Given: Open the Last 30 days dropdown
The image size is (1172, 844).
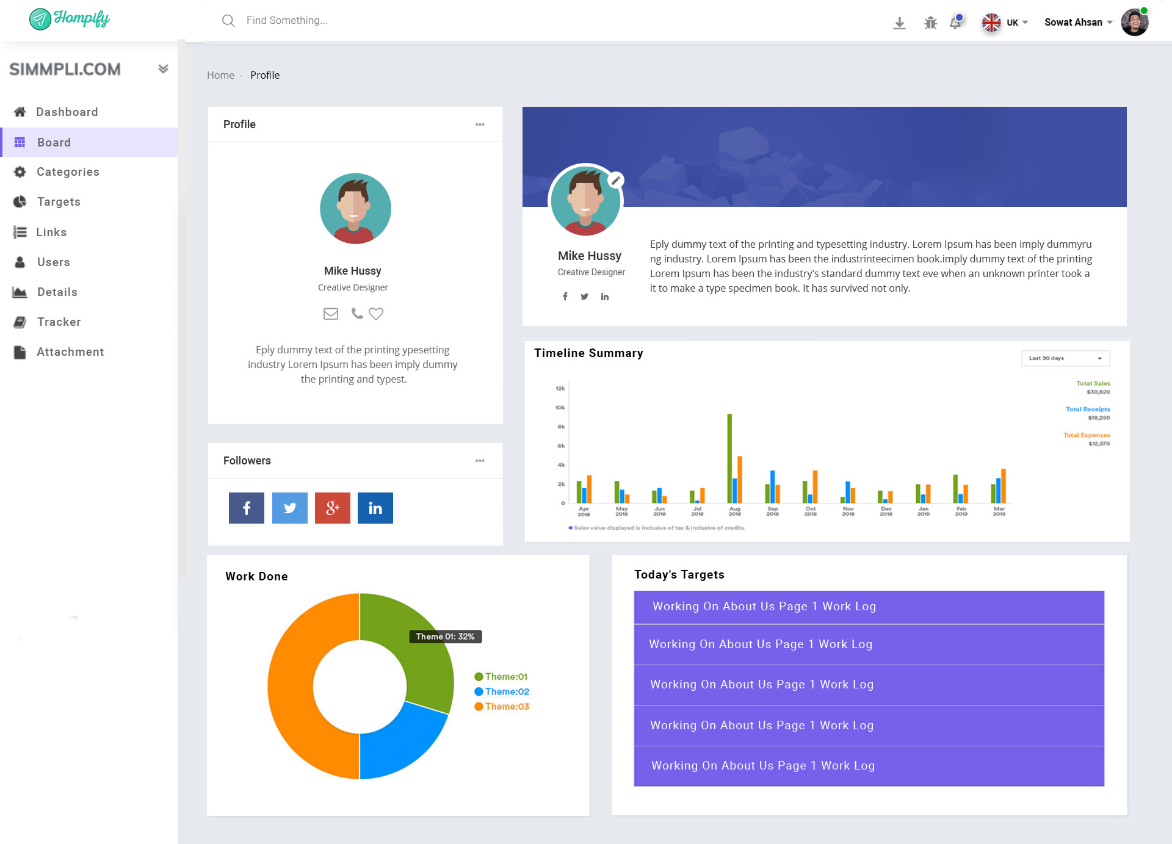Looking at the screenshot, I should 1065,358.
